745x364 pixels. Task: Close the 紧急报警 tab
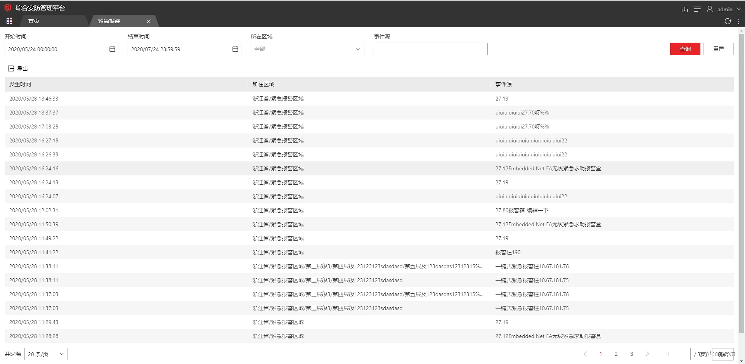point(148,21)
